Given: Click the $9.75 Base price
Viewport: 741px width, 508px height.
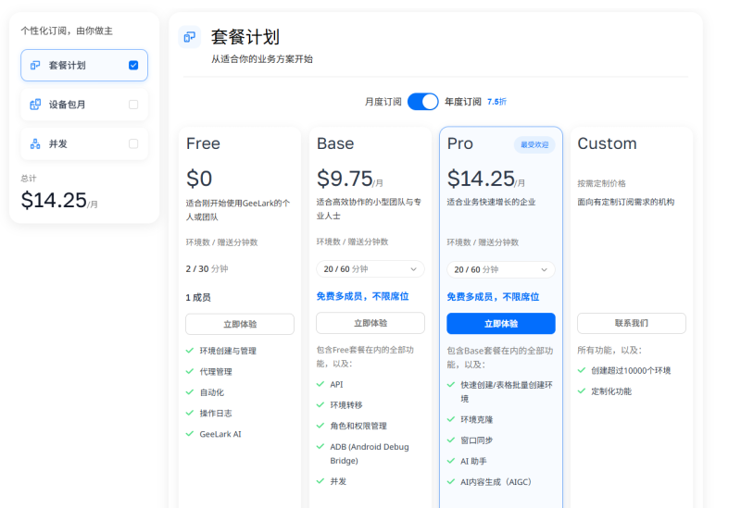Looking at the screenshot, I should click(x=345, y=179).
